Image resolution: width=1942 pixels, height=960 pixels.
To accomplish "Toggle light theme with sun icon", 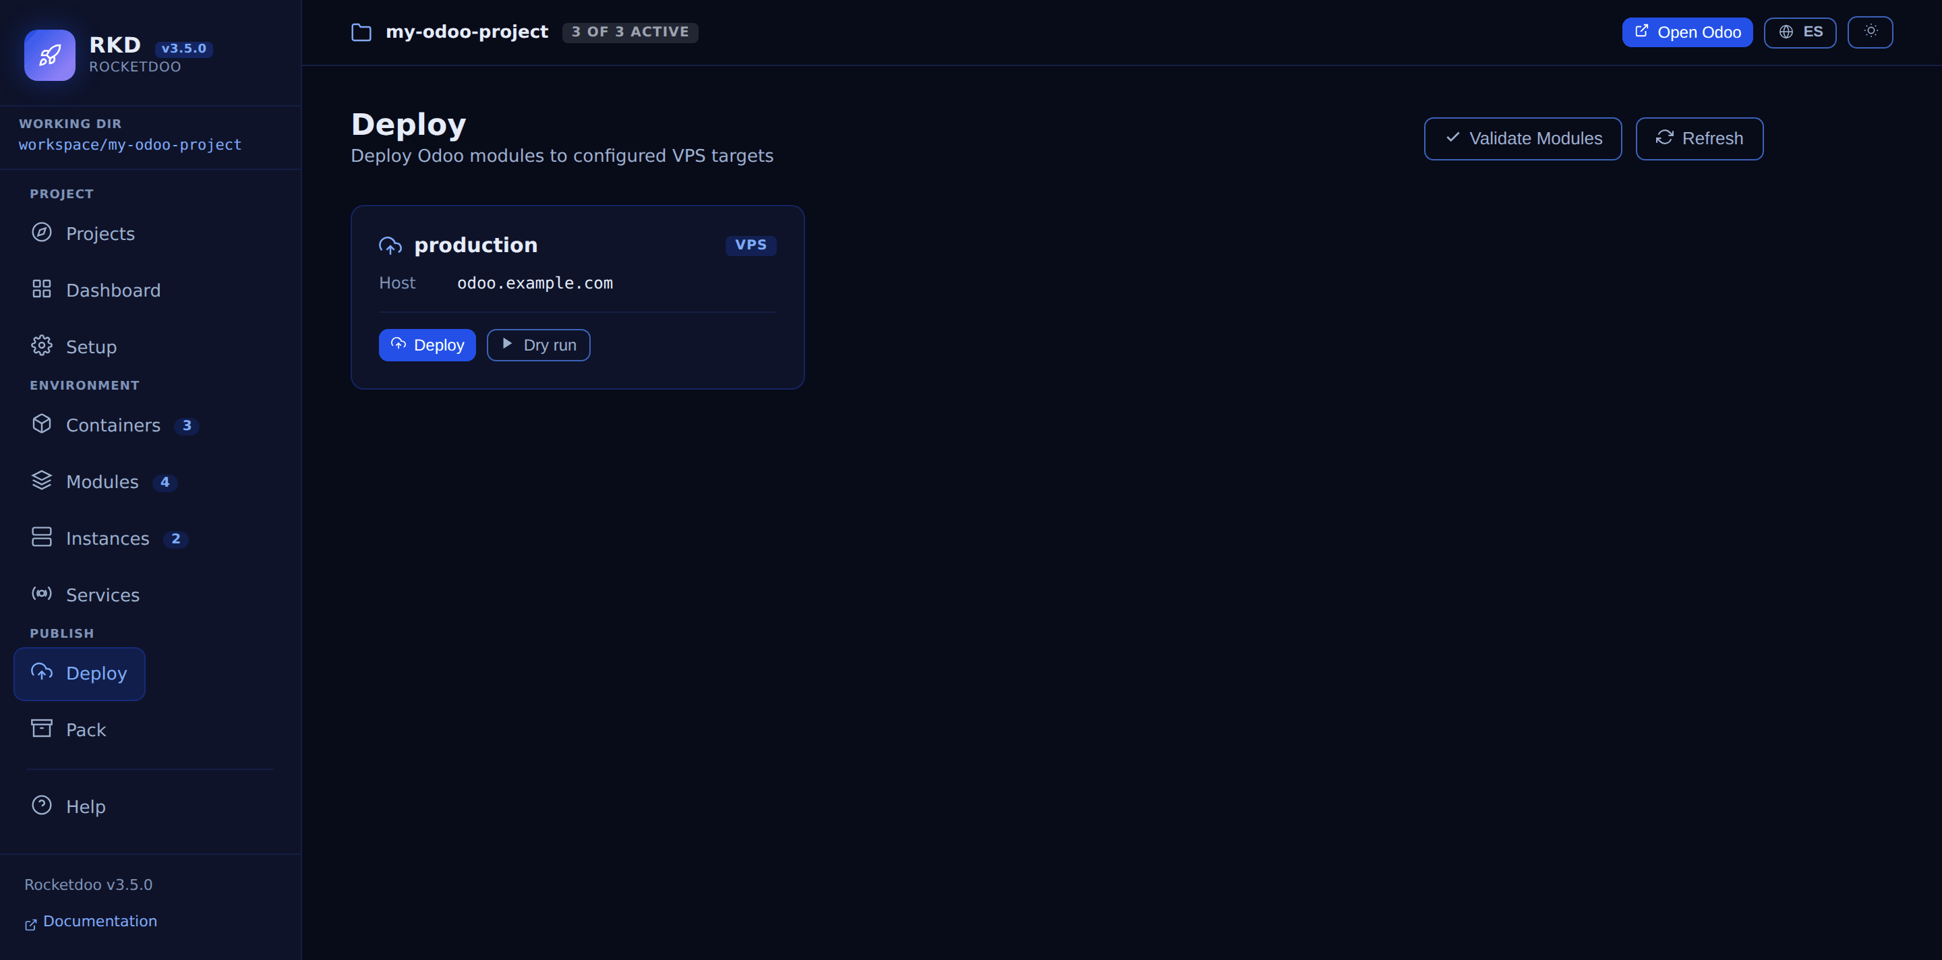I will [x=1871, y=32].
